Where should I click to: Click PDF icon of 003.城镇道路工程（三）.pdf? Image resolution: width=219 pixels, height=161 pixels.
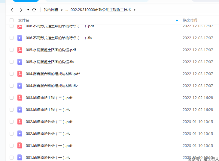click(x=20, y=98)
